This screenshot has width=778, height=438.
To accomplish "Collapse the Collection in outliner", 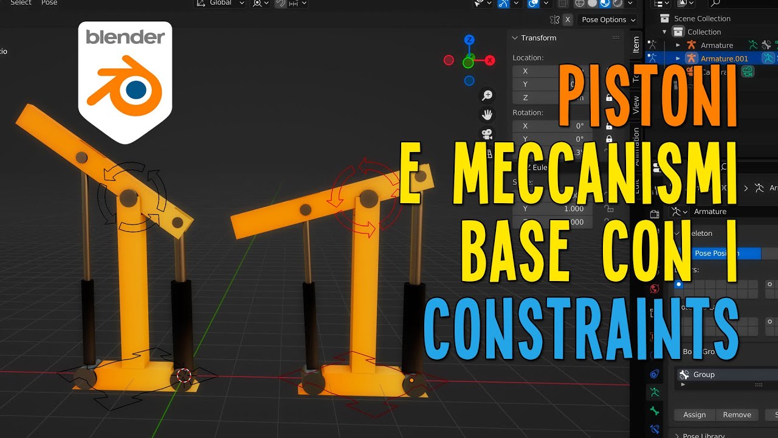I will (x=664, y=32).
